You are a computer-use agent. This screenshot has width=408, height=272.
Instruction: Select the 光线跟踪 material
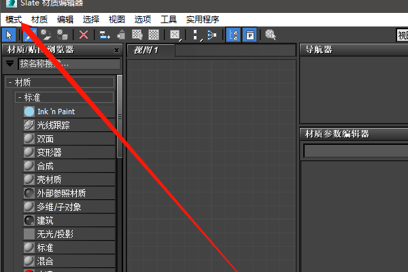coord(69,125)
